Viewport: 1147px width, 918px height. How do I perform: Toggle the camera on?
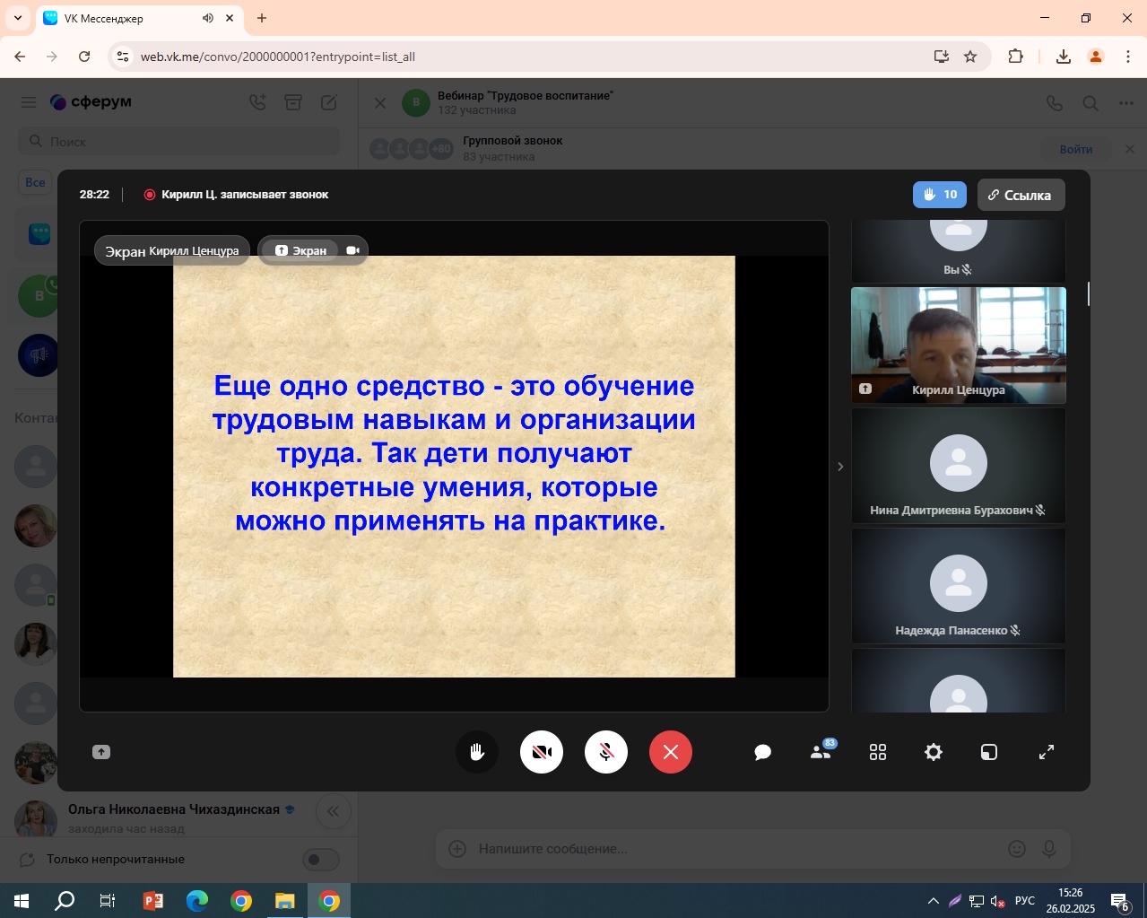coord(542,752)
